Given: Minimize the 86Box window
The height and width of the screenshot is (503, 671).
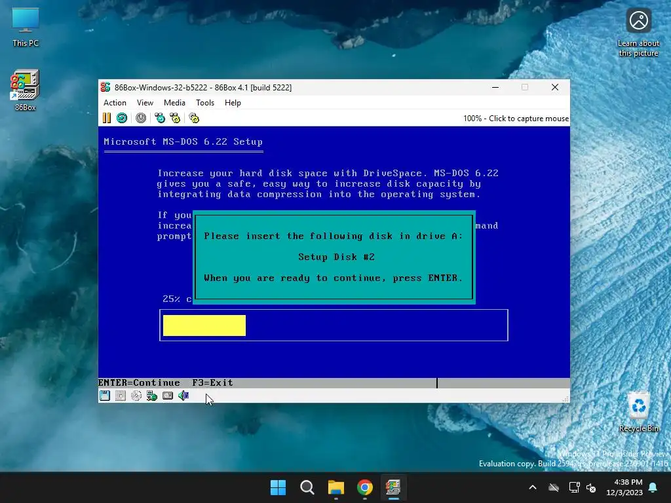Looking at the screenshot, I should click(x=495, y=87).
